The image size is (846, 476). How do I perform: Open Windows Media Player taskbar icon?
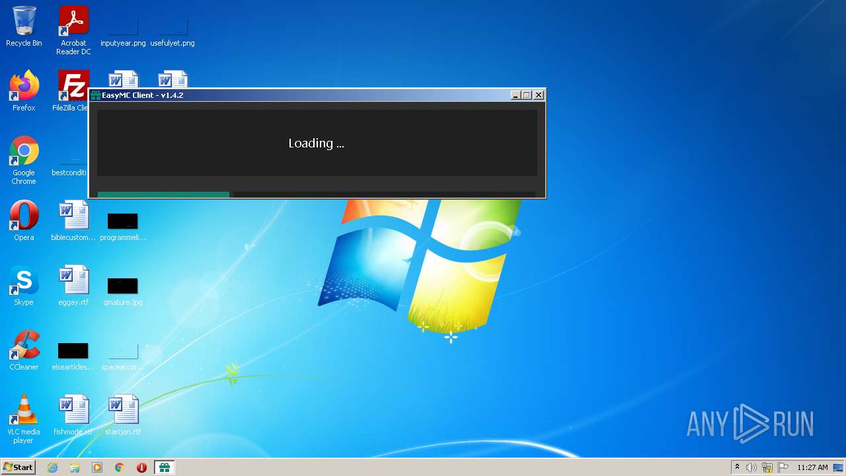point(97,467)
